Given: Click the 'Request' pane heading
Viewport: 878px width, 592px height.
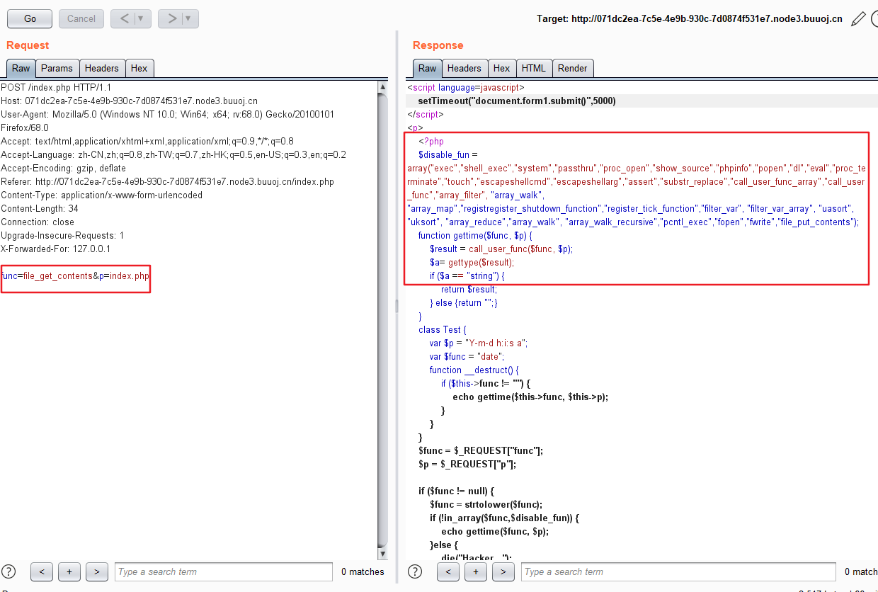Looking at the screenshot, I should pyautogui.click(x=28, y=45).
